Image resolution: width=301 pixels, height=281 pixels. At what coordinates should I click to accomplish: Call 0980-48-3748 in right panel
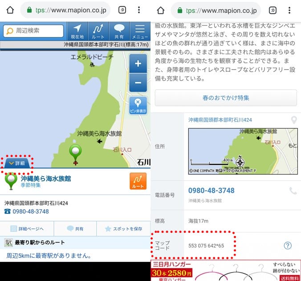[x=211, y=190]
